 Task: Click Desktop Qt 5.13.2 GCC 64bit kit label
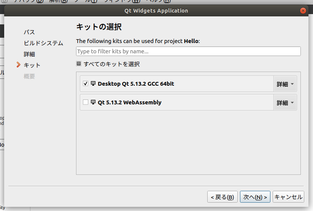[x=136, y=83]
